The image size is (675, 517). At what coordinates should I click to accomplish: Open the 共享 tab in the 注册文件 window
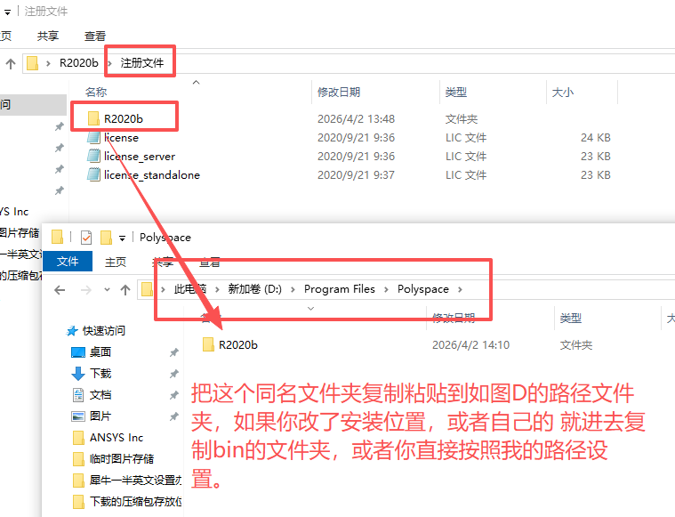(x=48, y=36)
